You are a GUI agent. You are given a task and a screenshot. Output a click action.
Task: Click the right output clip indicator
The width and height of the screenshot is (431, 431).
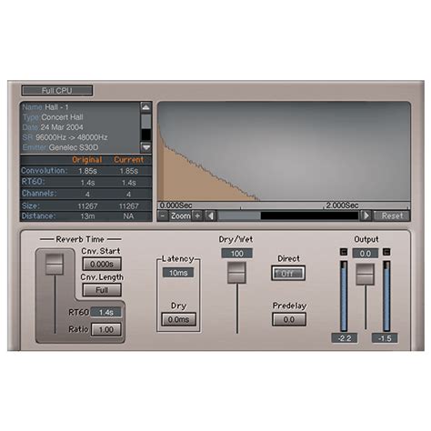(x=386, y=252)
